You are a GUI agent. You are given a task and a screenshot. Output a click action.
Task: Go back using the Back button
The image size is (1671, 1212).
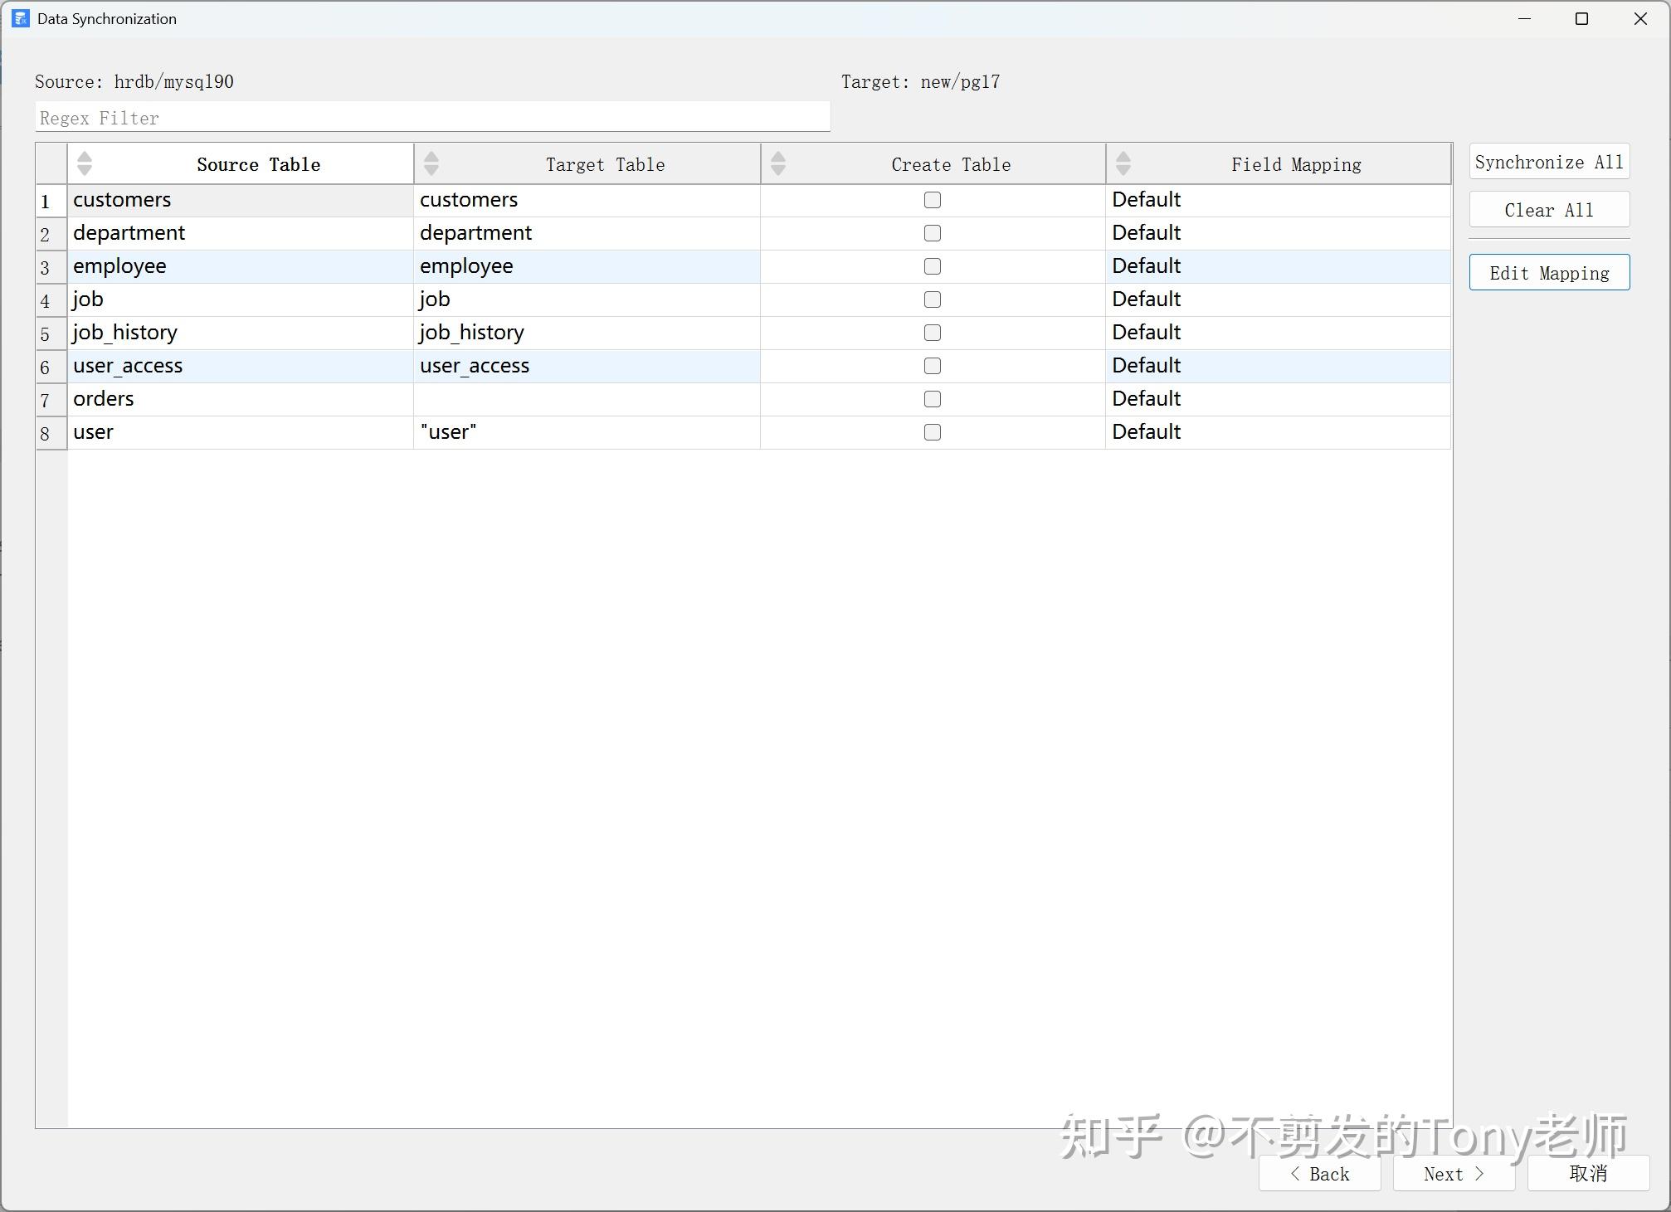click(x=1319, y=1173)
